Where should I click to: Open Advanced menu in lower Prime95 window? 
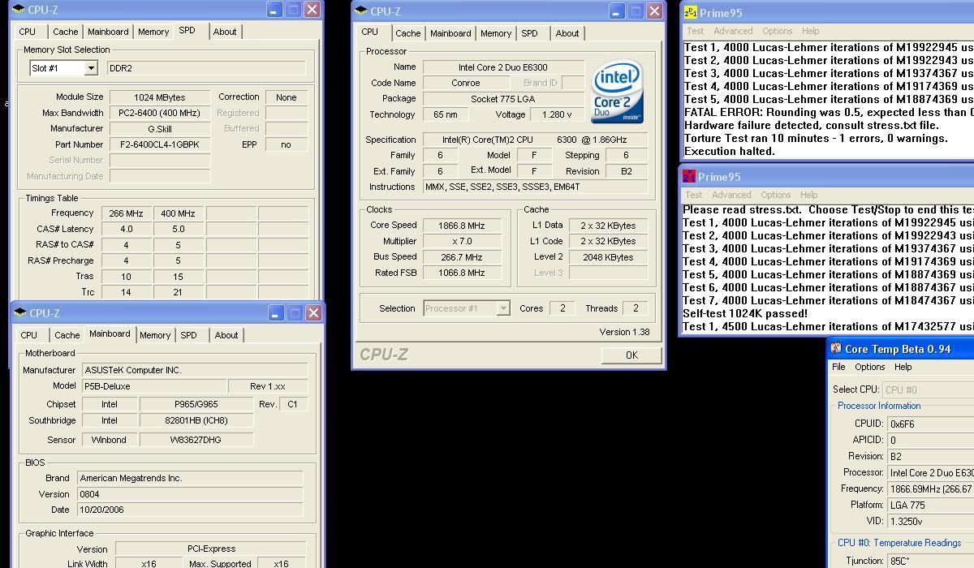coord(731,195)
